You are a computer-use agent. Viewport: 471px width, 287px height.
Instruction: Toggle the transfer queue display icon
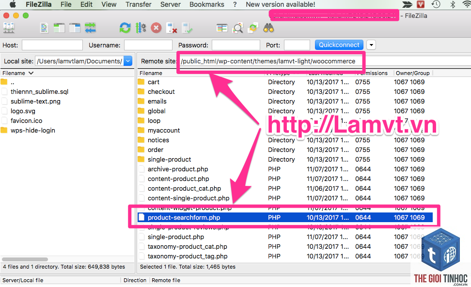(x=90, y=28)
